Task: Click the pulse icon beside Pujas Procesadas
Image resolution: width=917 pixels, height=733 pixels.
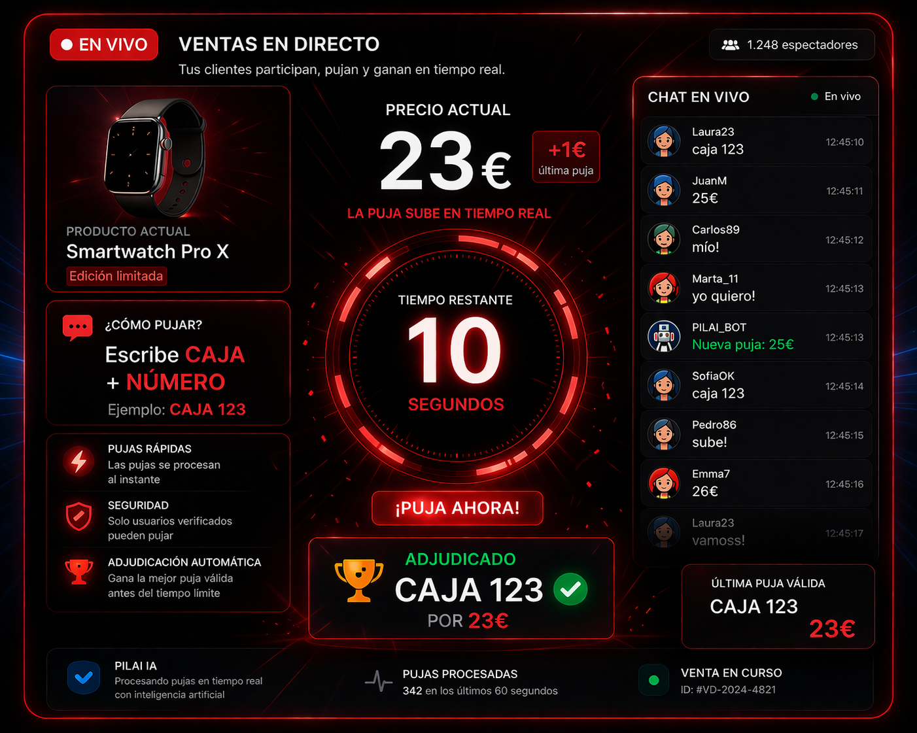Action: [379, 681]
